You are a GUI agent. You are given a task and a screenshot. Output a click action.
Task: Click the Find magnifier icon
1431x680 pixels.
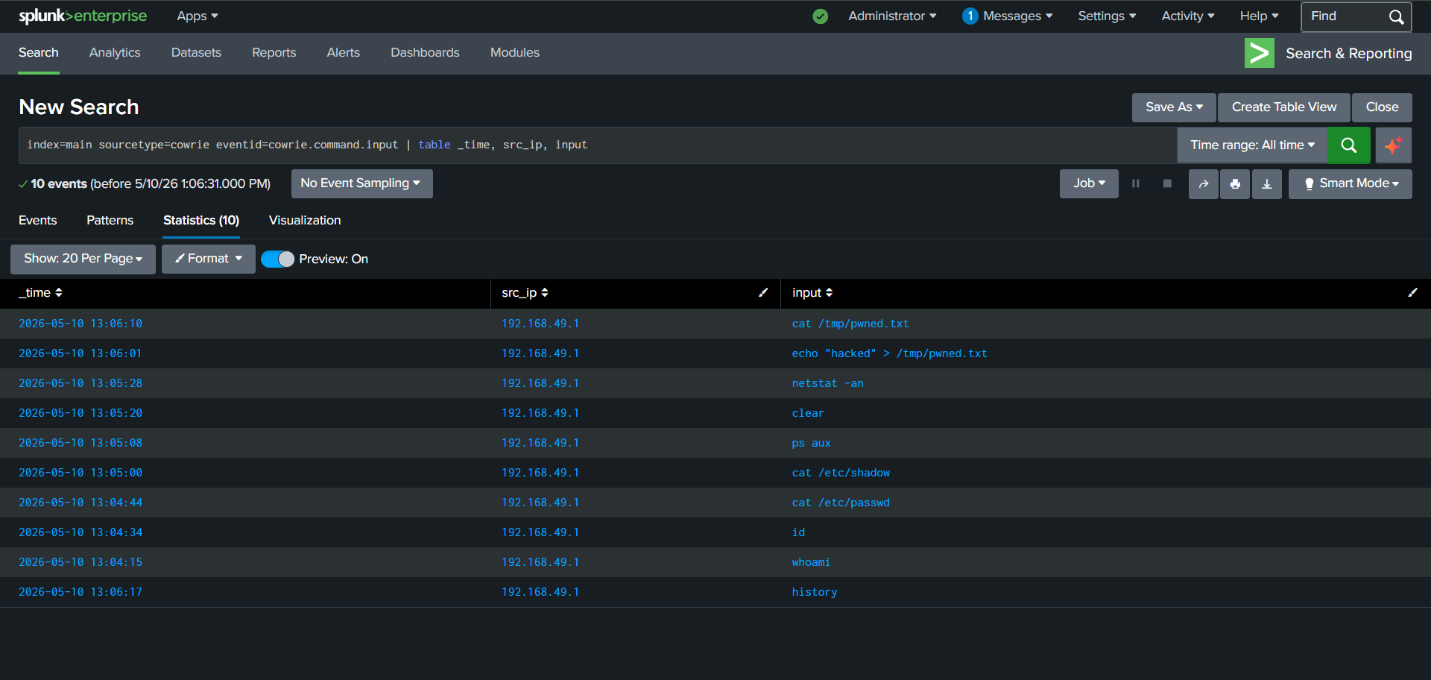pos(1396,16)
